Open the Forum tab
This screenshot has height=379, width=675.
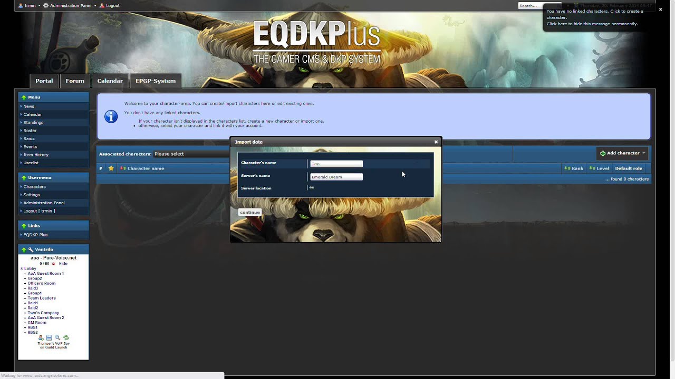coord(75,81)
